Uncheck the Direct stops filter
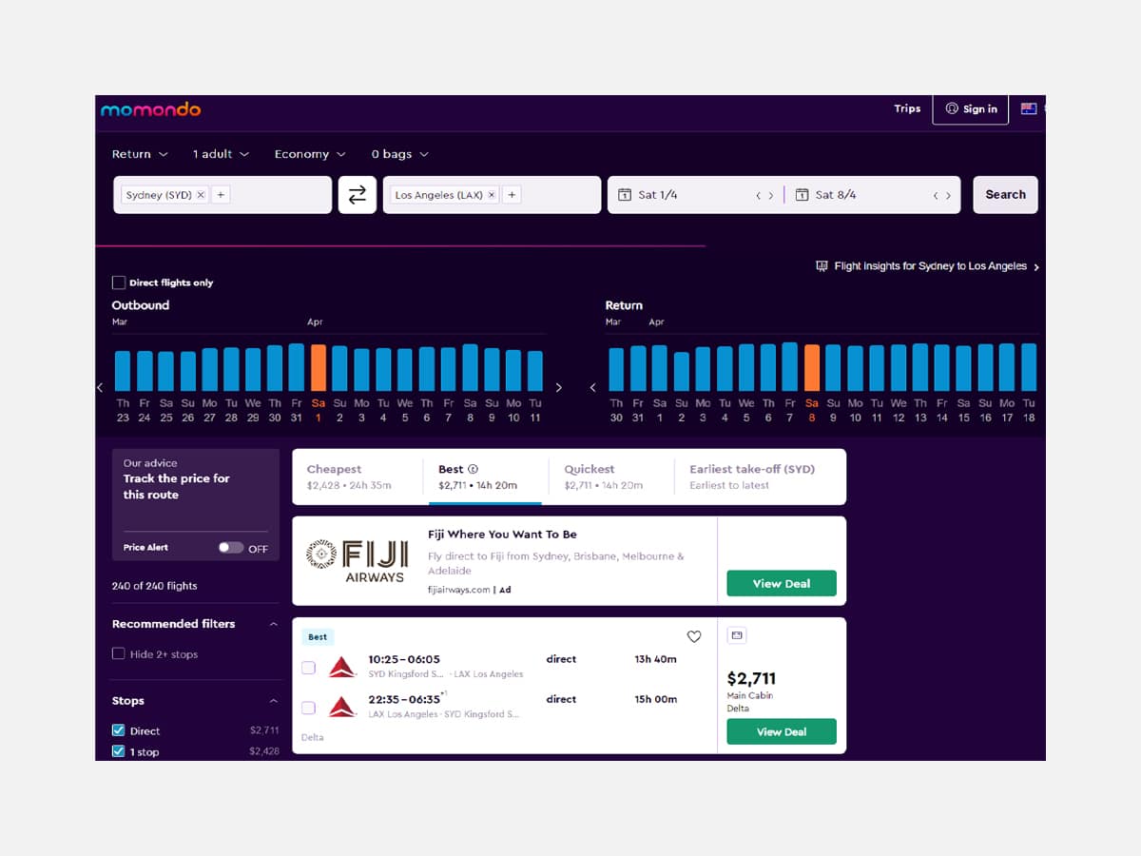 tap(119, 730)
